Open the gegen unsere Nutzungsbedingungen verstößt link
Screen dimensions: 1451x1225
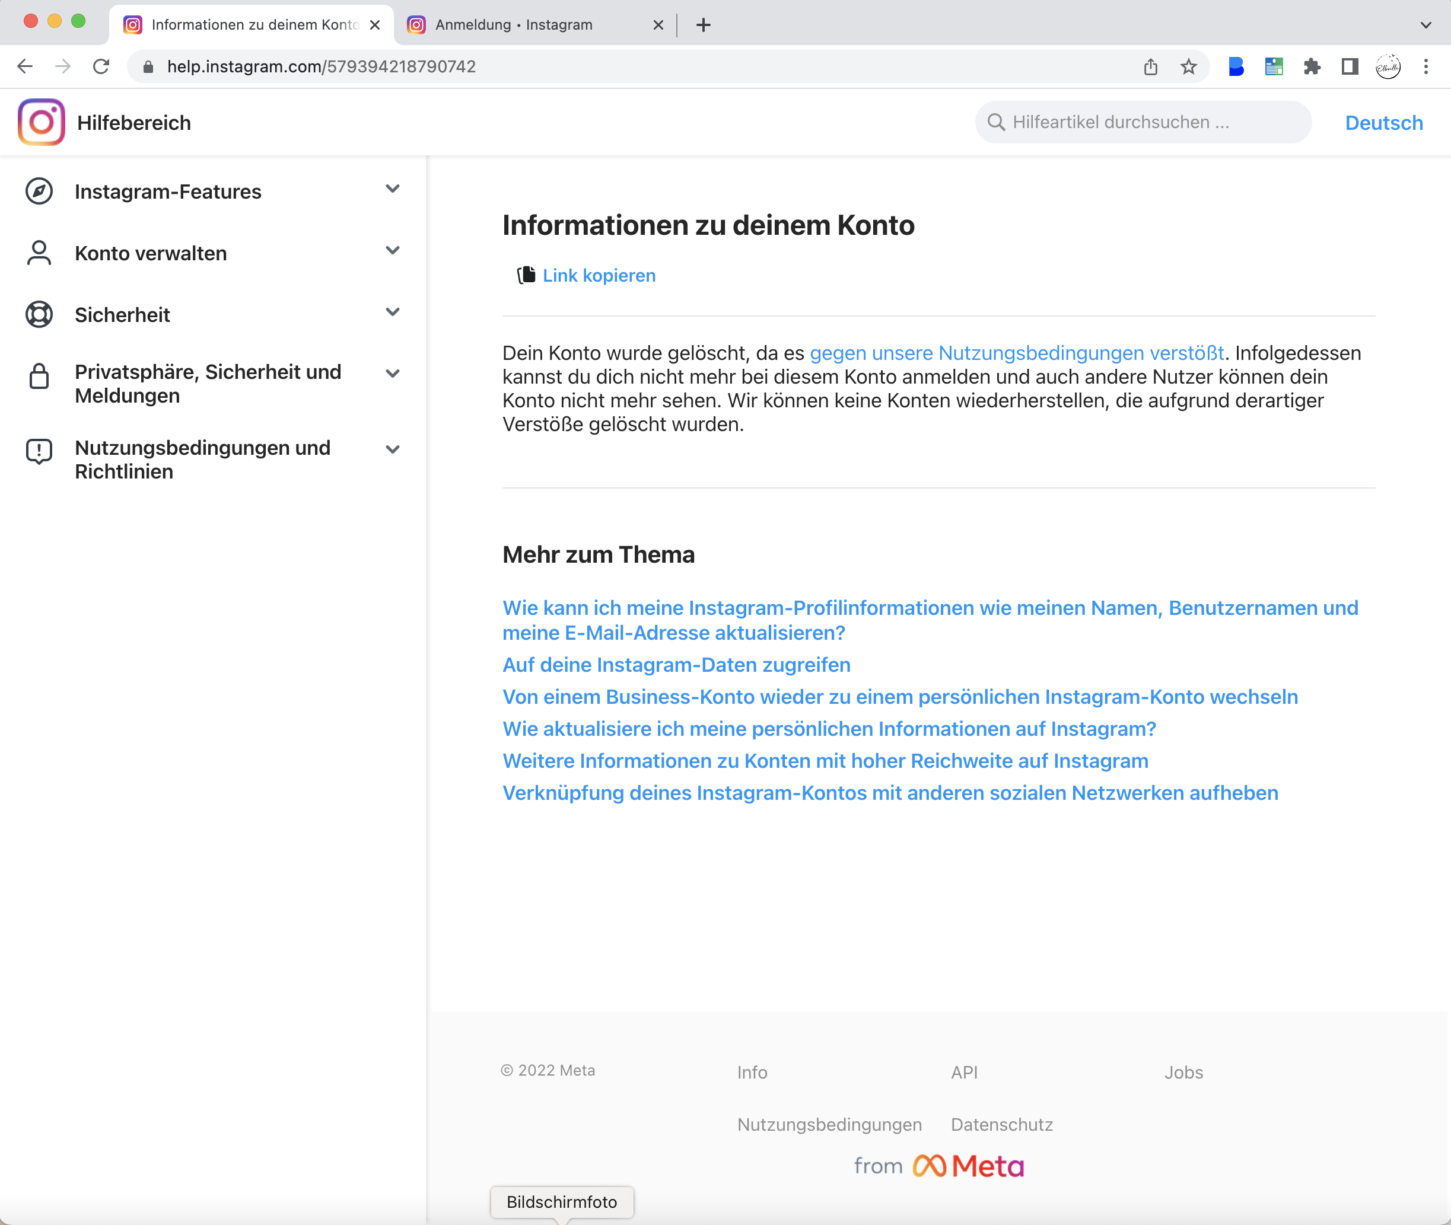[1017, 353]
